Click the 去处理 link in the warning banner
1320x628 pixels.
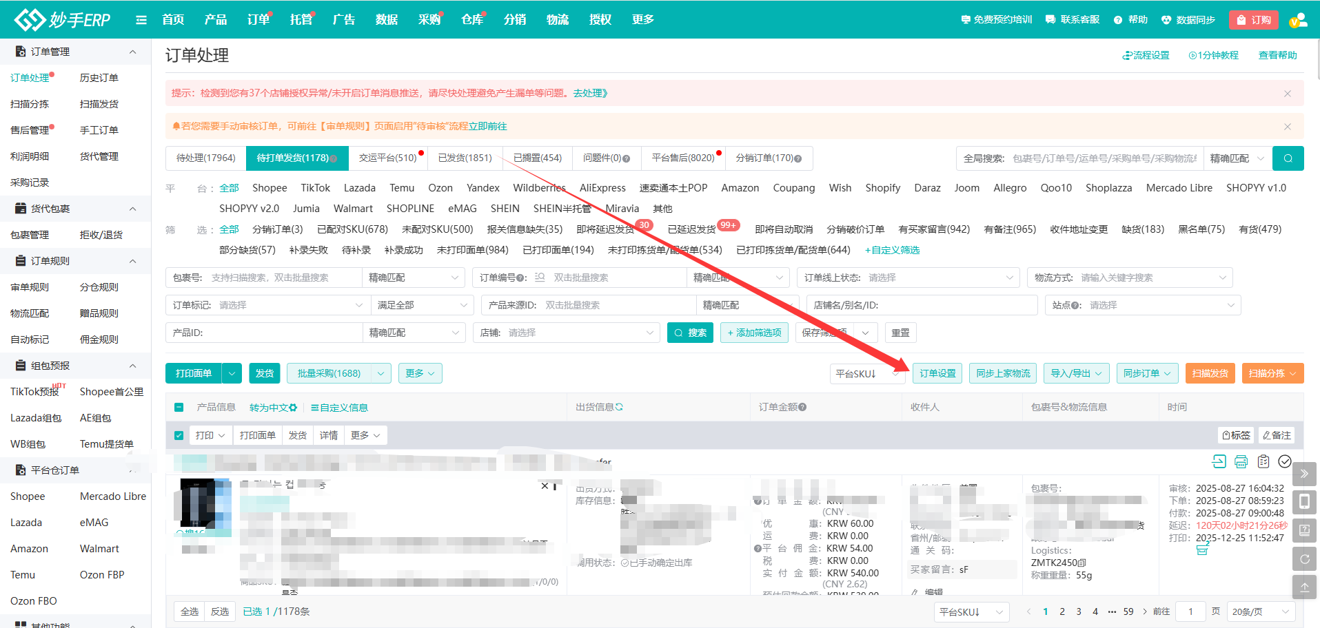[x=590, y=94]
